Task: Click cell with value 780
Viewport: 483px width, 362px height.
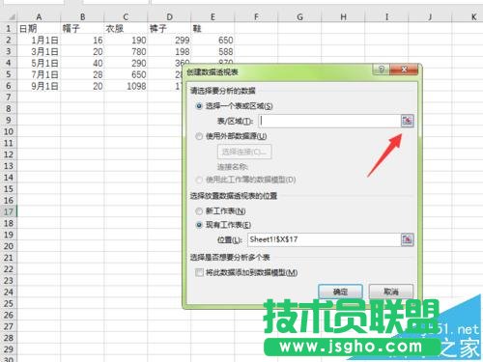Action: click(x=126, y=51)
